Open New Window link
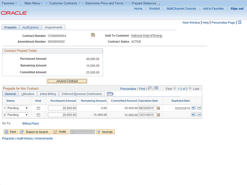Viewport: 247px width, 185px height. point(191,22)
